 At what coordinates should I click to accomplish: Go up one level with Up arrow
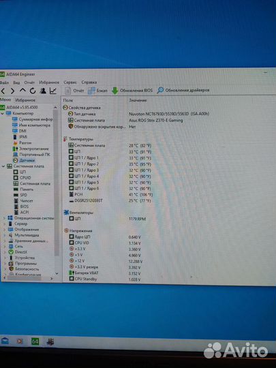pos(22,91)
